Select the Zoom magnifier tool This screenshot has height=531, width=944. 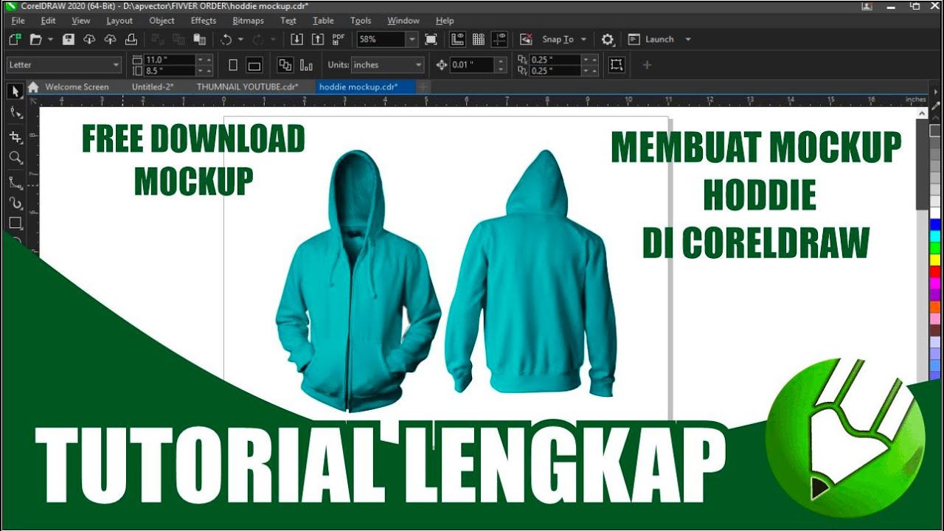pos(15,157)
